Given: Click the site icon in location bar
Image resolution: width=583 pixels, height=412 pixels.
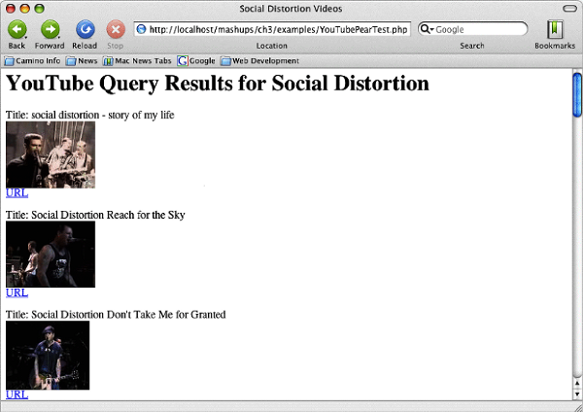Looking at the screenshot, I should pyautogui.click(x=141, y=29).
